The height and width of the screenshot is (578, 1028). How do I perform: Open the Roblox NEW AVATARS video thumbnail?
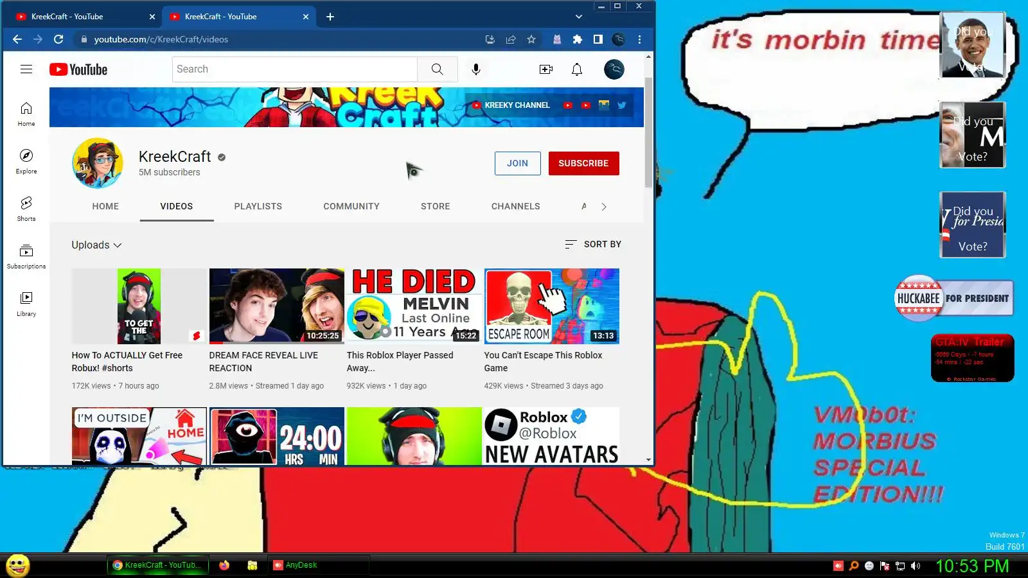coord(552,436)
